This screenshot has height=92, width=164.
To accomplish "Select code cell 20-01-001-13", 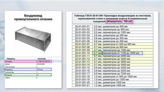I will (82, 62).
